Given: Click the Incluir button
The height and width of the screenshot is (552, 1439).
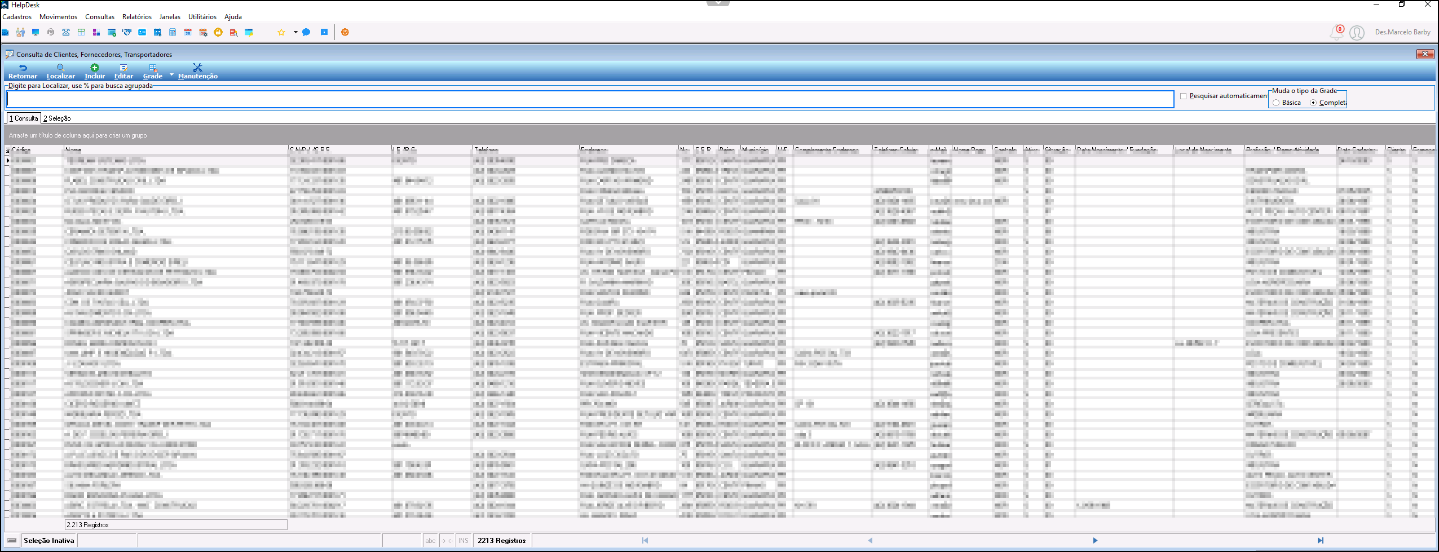Looking at the screenshot, I should click(x=95, y=72).
